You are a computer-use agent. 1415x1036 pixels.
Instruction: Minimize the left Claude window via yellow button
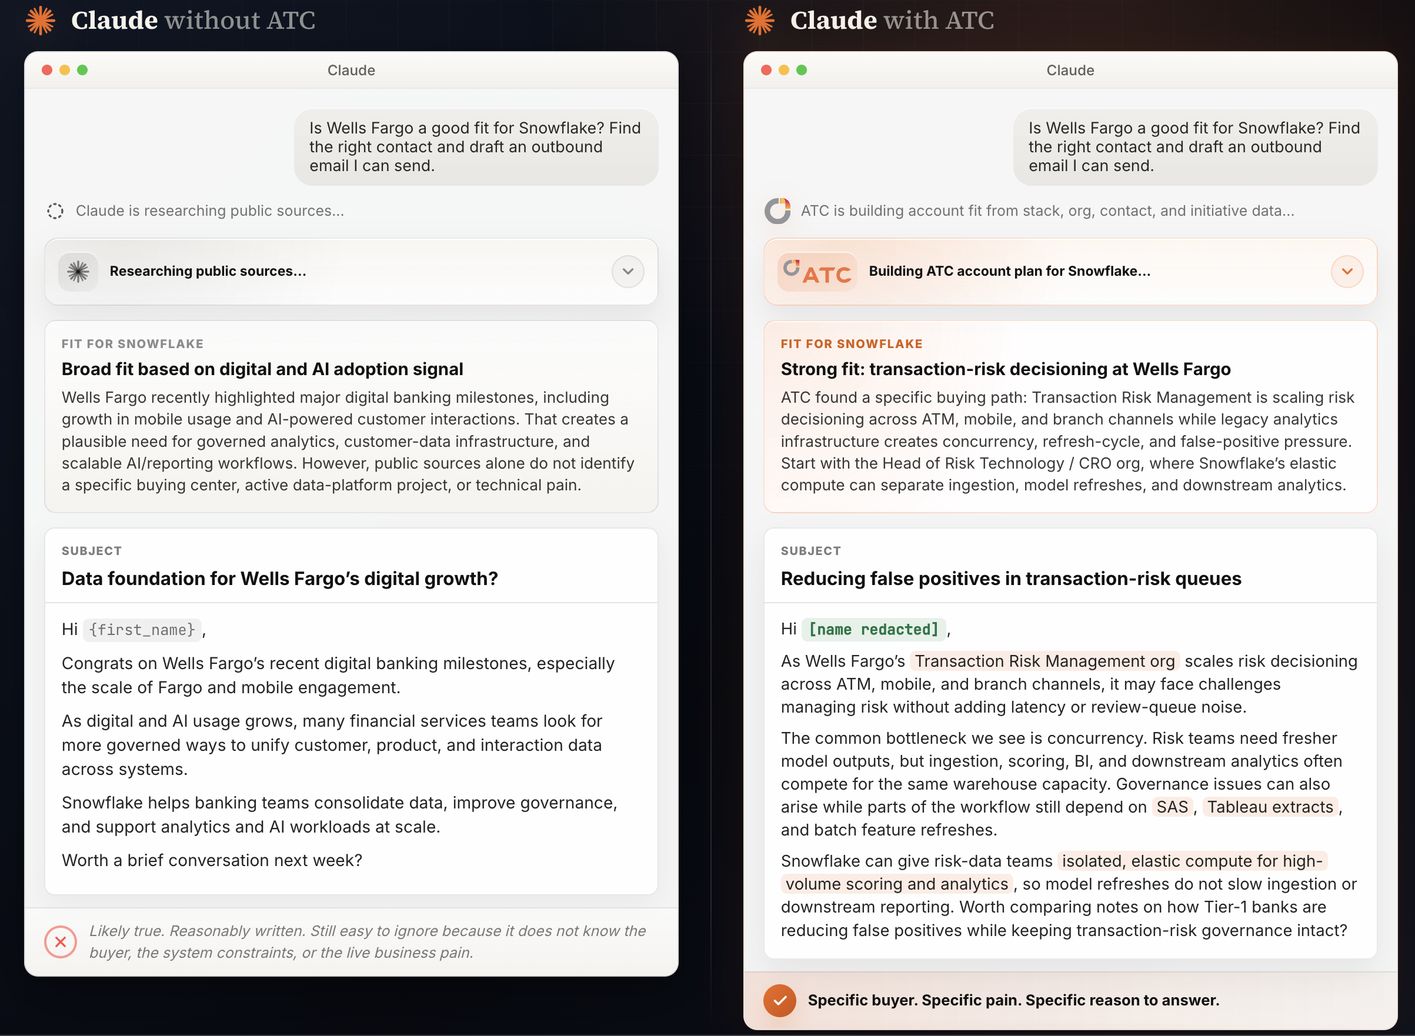(x=65, y=70)
